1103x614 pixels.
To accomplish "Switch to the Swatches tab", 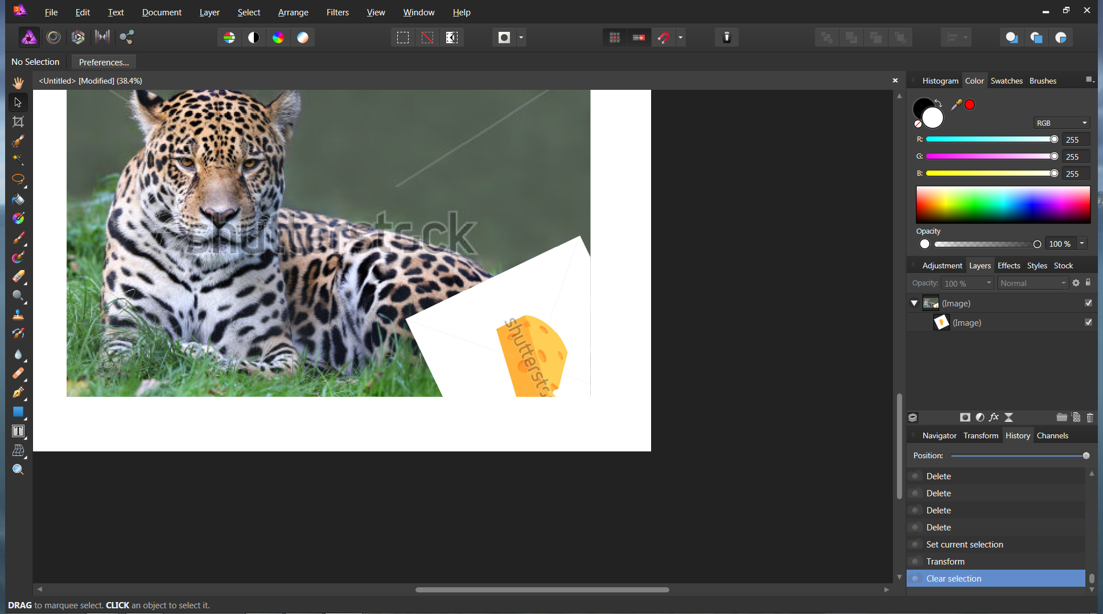I will (x=1006, y=81).
